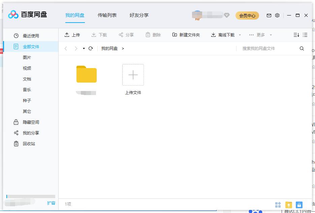Switch to the 我的网盘 tab

[x=75, y=15]
